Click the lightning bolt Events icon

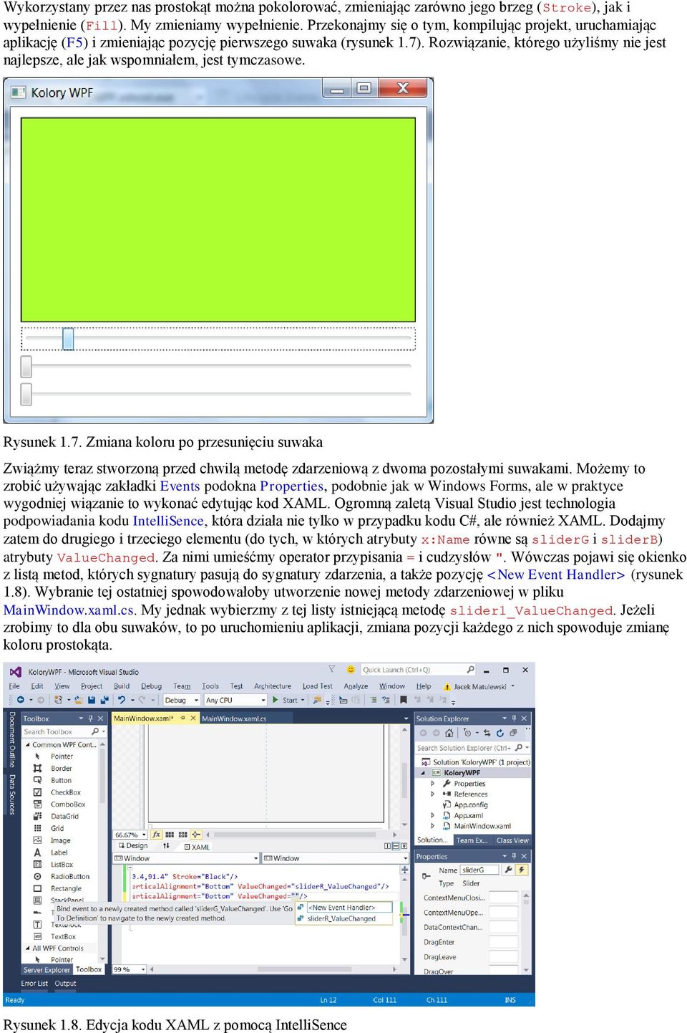522,870
